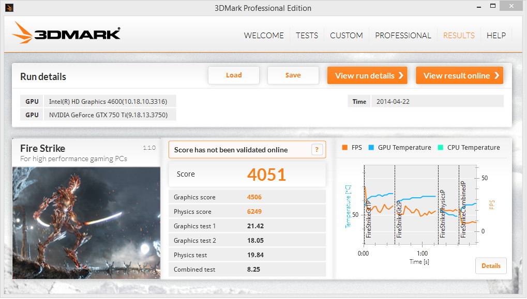527x299 pixels.
Task: Maximize the 3DMark window
Action: [x=493, y=6]
